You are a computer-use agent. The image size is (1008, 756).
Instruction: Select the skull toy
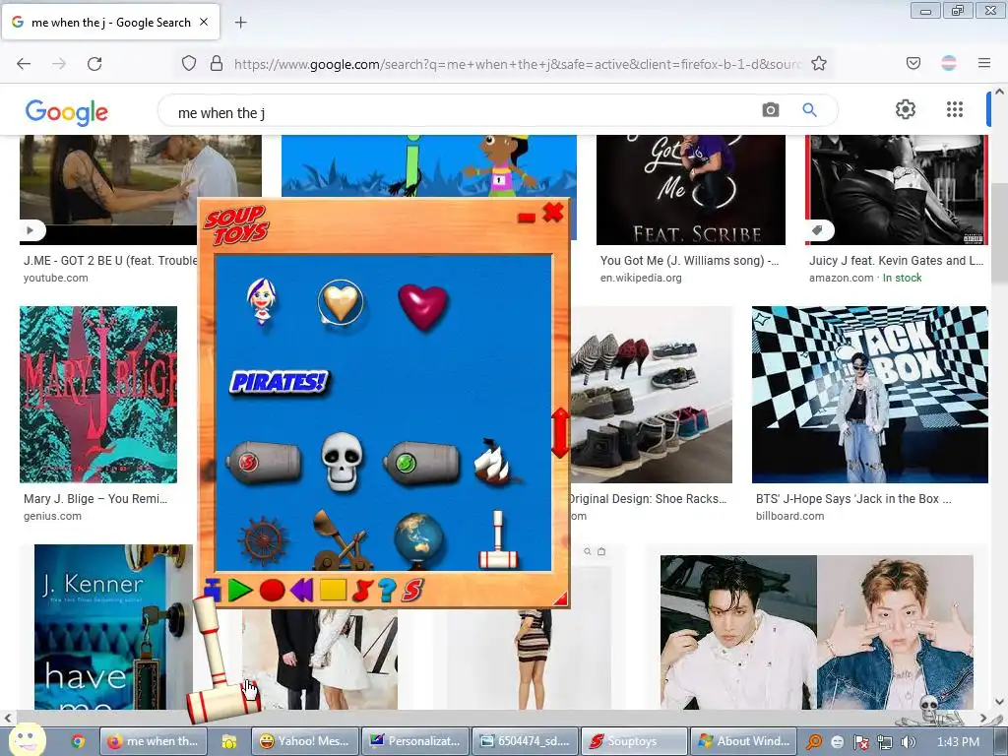coord(342,462)
